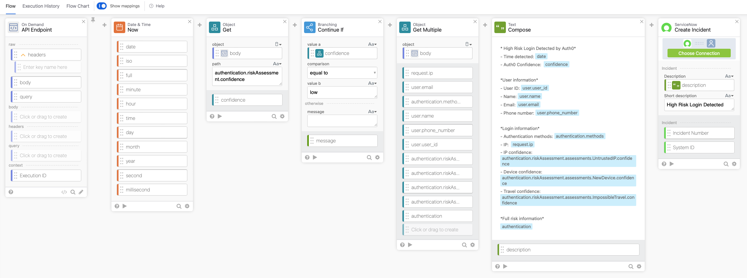
Task: Pin the API Endpoint step
Action: pos(93,19)
